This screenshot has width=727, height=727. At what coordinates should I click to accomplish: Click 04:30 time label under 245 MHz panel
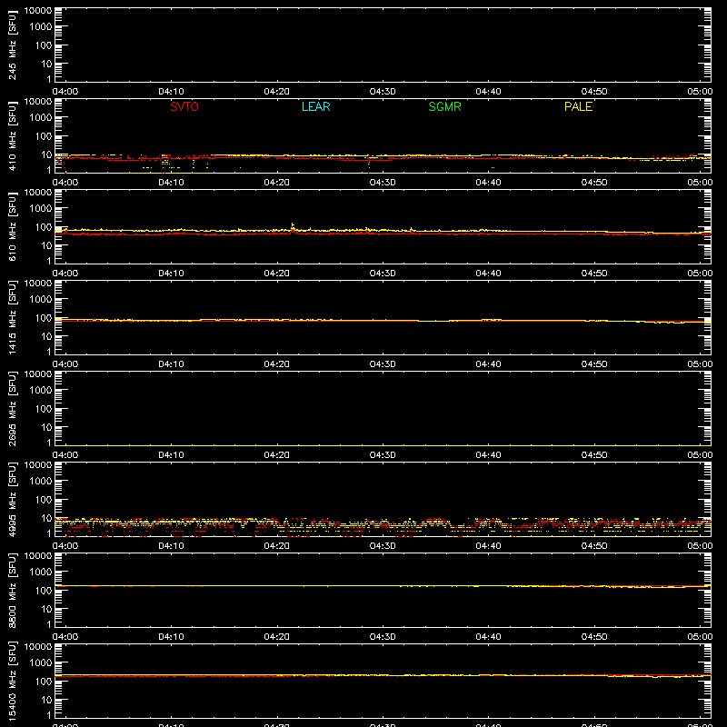click(x=383, y=92)
